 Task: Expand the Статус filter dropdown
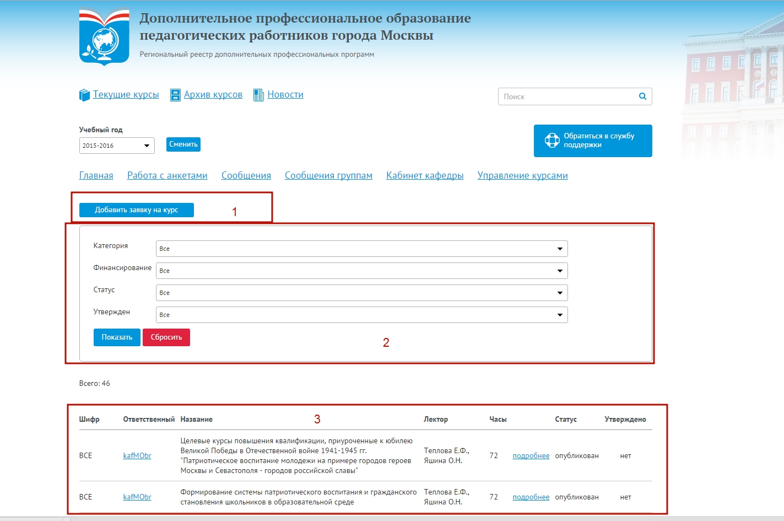pyautogui.click(x=362, y=293)
